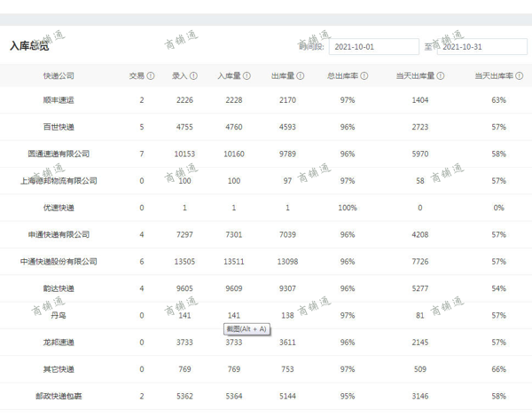Click the 圆通速递有限公司 row
Screen dimensions: 532x418
click(x=59, y=154)
